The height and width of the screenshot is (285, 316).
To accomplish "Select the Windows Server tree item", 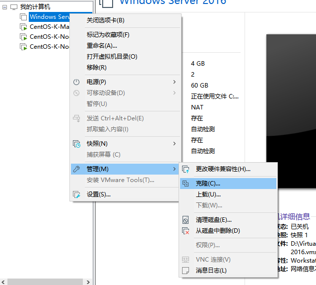I will [50, 17].
